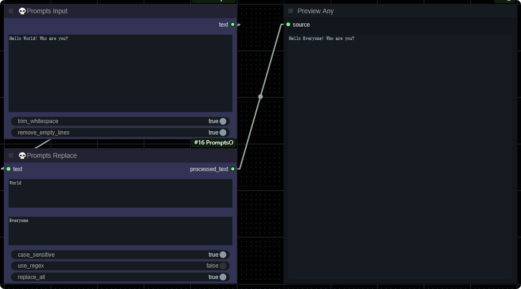Click the "Hello World!" prompt text box
521x289 pixels.
[x=120, y=73]
